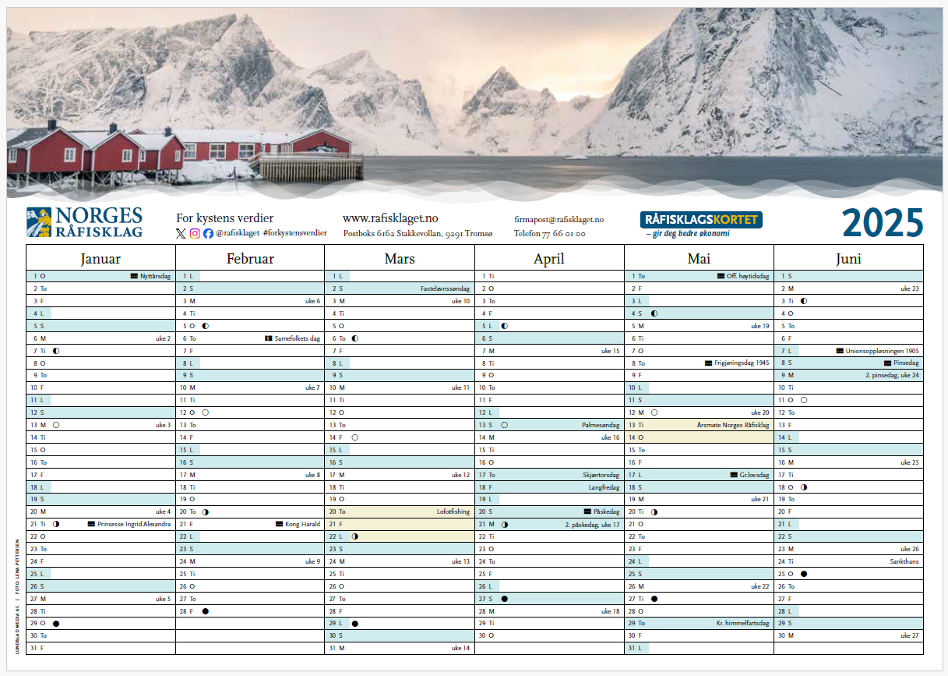
Task: Click the Årsmøte Norges Råfisklag entry in Mai
Action: 732,425
